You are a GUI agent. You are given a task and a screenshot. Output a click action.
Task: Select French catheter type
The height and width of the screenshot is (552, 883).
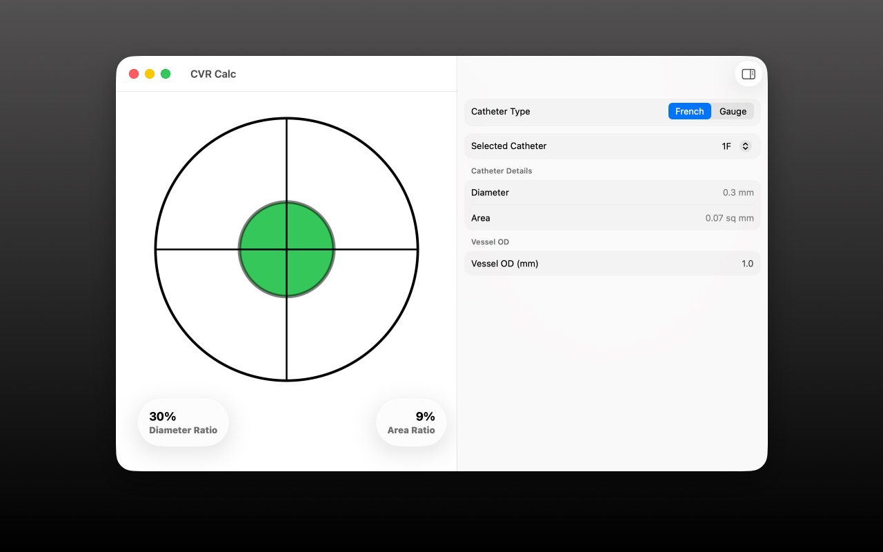(689, 111)
